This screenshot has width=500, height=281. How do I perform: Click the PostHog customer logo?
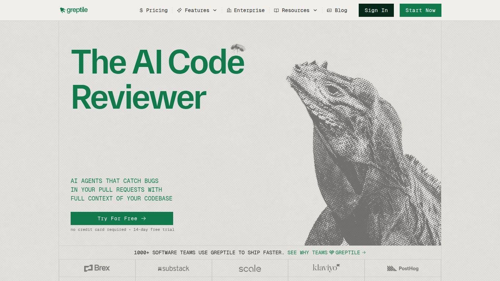tap(403, 268)
